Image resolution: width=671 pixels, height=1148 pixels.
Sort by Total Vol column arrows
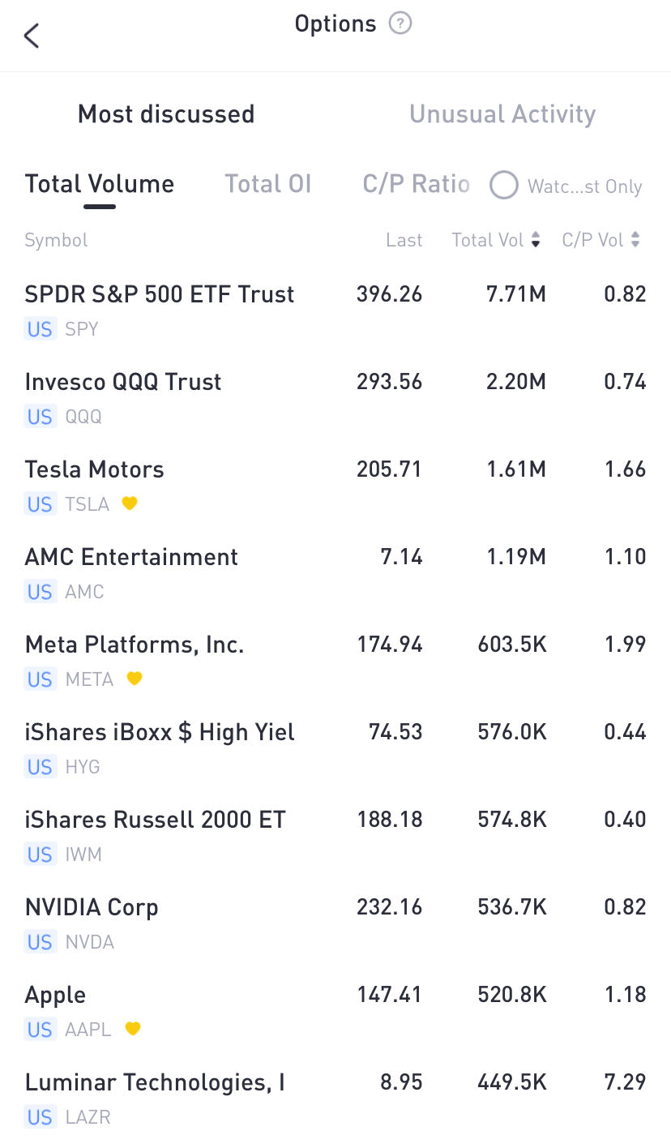point(536,240)
